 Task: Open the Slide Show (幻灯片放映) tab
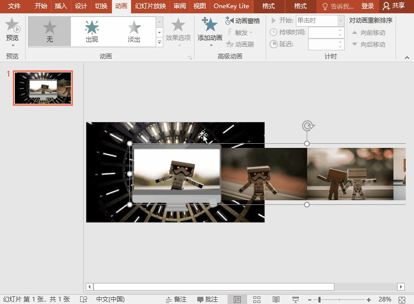[x=150, y=6]
